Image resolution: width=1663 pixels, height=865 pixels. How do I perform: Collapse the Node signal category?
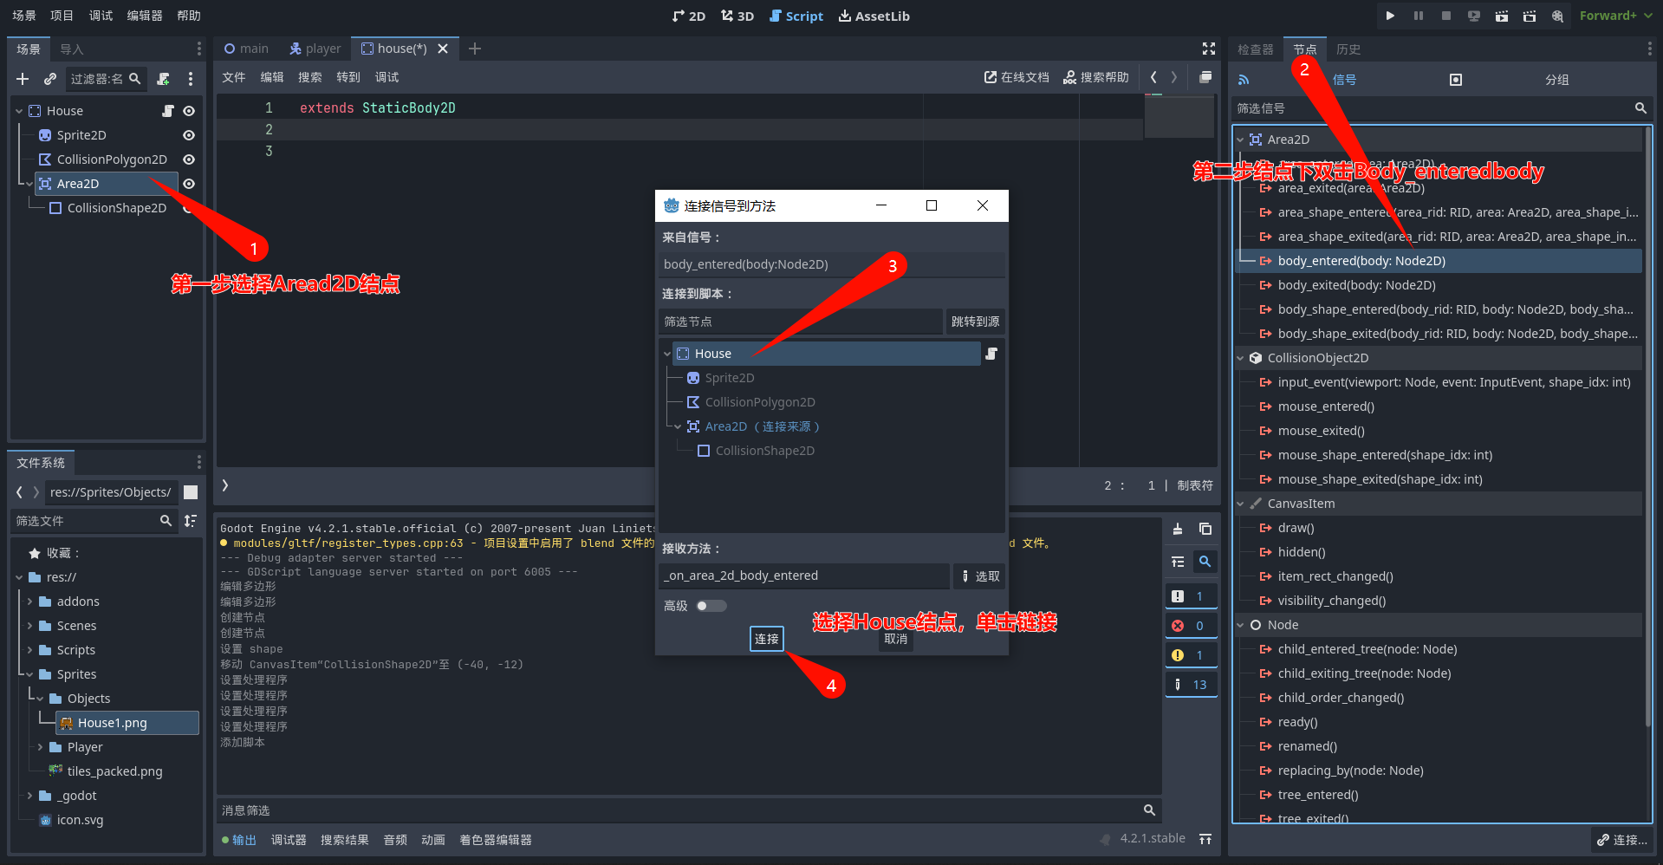click(x=1240, y=625)
